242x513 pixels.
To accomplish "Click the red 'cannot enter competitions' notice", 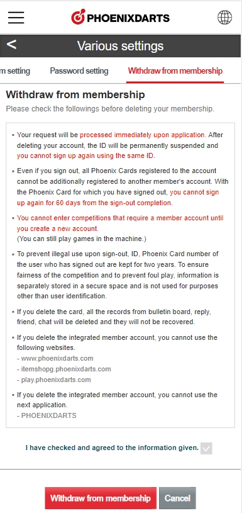I will coord(120,223).
